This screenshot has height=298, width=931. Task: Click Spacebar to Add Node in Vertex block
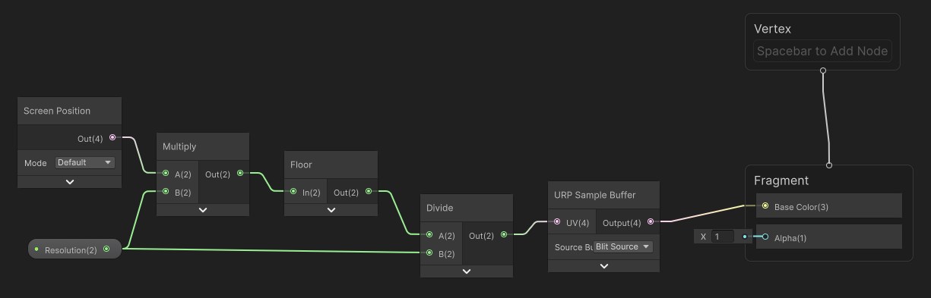(822, 52)
